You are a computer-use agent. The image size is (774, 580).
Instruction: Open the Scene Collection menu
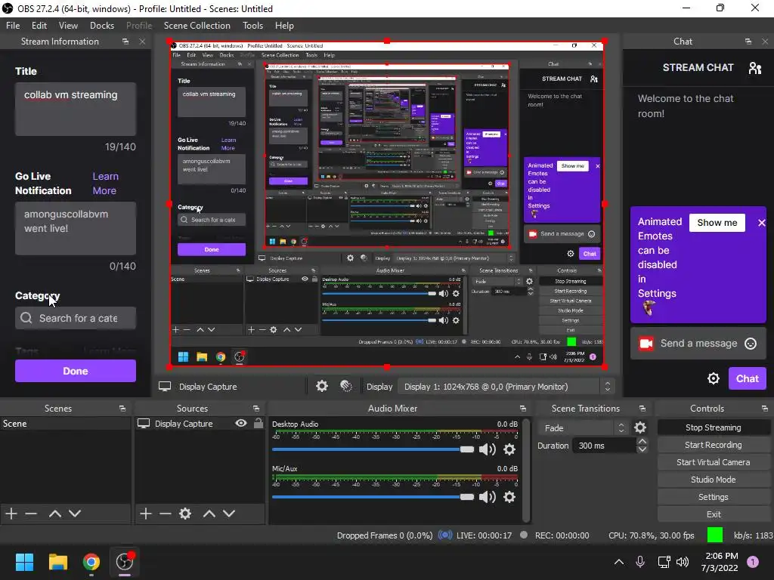coord(197,26)
